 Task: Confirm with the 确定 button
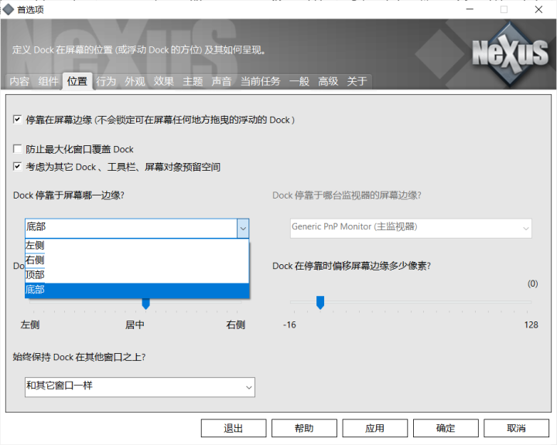(446, 428)
